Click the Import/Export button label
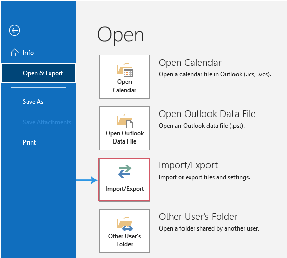The height and width of the screenshot is (258, 287). [x=124, y=189]
